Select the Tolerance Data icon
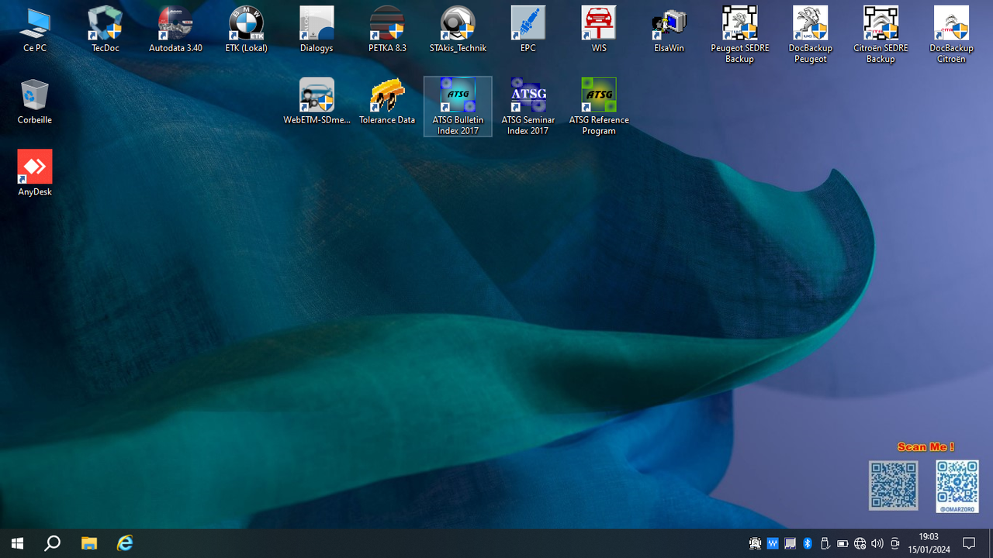Image resolution: width=993 pixels, height=558 pixels. click(x=387, y=102)
